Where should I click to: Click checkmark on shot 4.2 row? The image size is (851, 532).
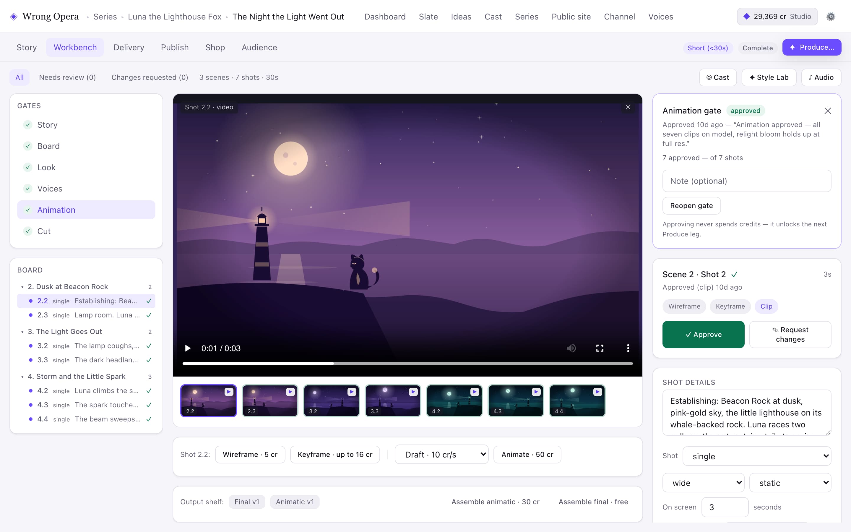149,390
